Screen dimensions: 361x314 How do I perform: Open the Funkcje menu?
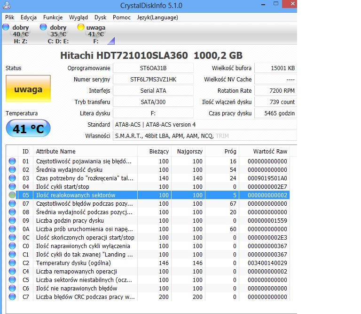point(53,17)
